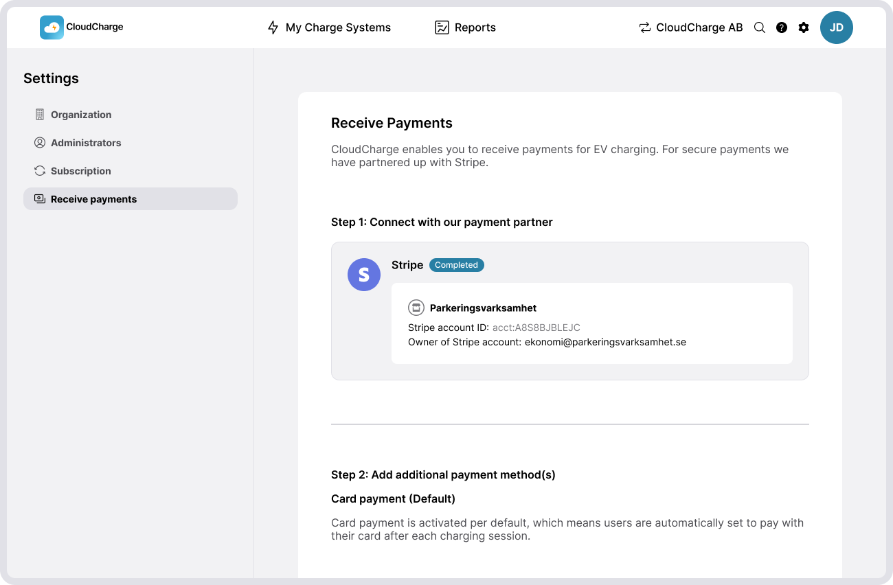This screenshot has height=585, width=893.
Task: Click the Completed status badge
Action: coord(457,265)
